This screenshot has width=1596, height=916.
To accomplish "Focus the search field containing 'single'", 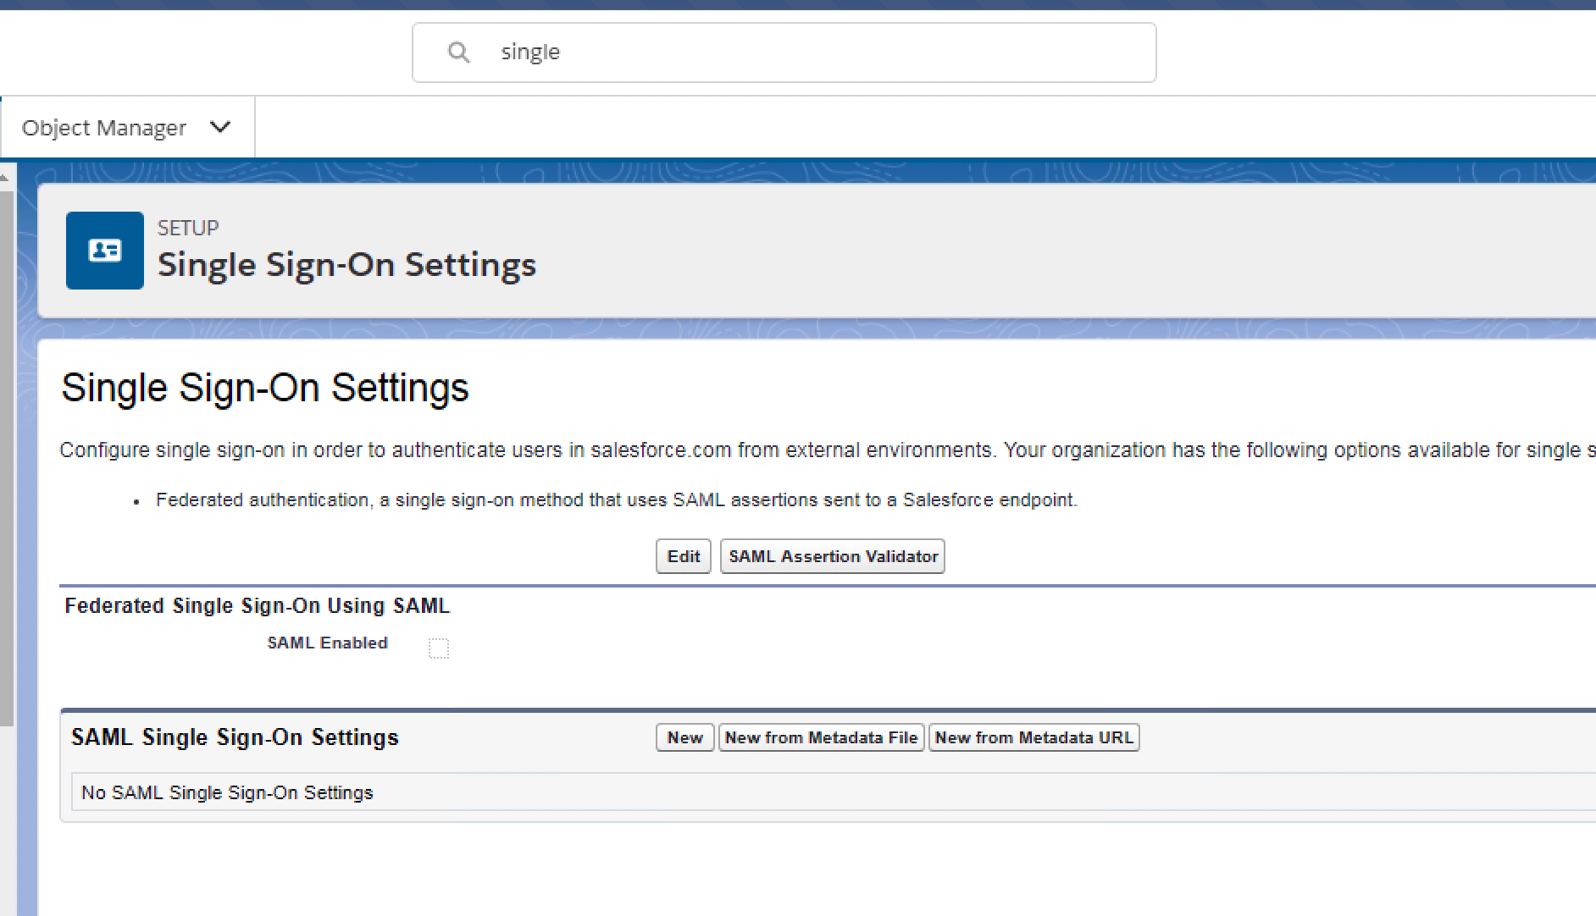I will point(784,52).
